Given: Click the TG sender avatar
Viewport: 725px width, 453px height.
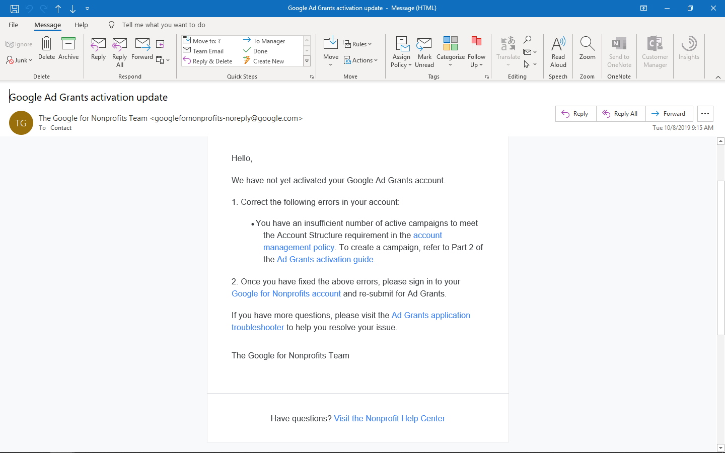Looking at the screenshot, I should pyautogui.click(x=21, y=123).
